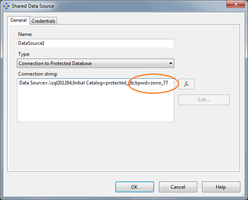Screen dimensions: 248x200
Task: Click the Connection string: label
Action: (x=38, y=74)
